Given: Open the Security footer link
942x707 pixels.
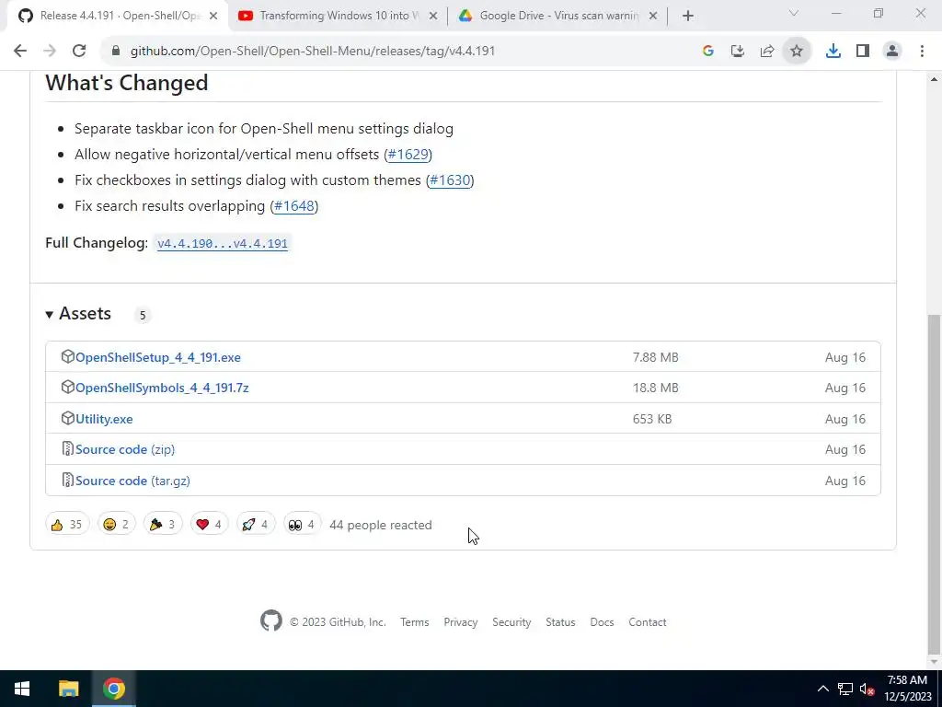Looking at the screenshot, I should (x=511, y=622).
